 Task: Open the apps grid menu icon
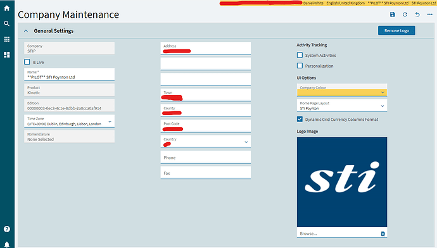7,39
